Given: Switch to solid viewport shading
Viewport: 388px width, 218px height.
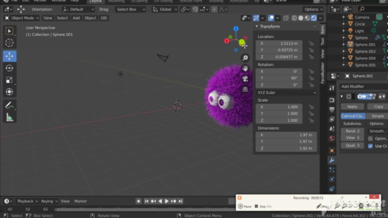Looking at the screenshot, I should click(x=301, y=18).
